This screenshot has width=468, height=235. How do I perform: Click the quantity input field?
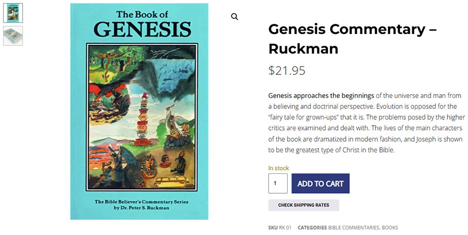(278, 183)
